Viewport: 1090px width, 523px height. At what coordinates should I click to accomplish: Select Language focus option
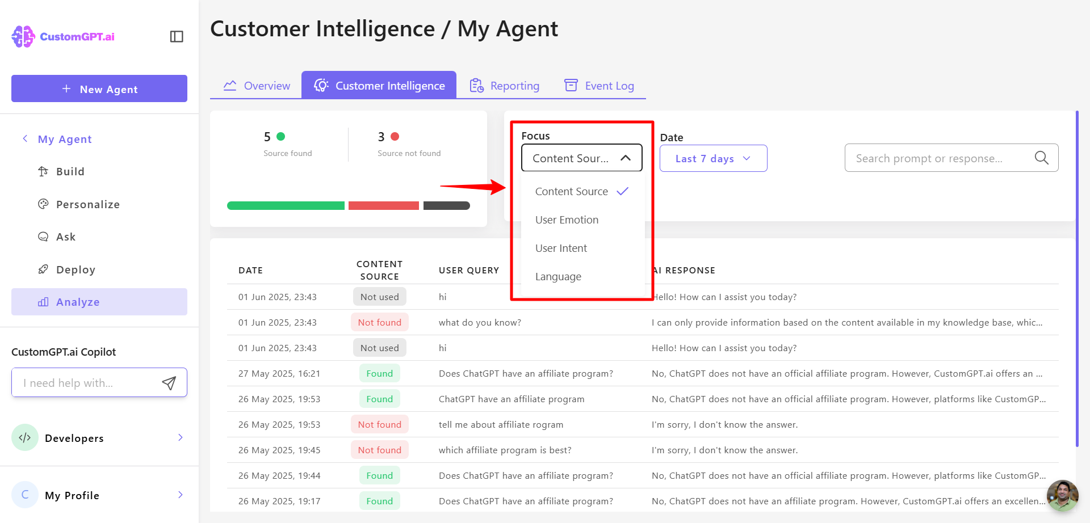pos(582,276)
